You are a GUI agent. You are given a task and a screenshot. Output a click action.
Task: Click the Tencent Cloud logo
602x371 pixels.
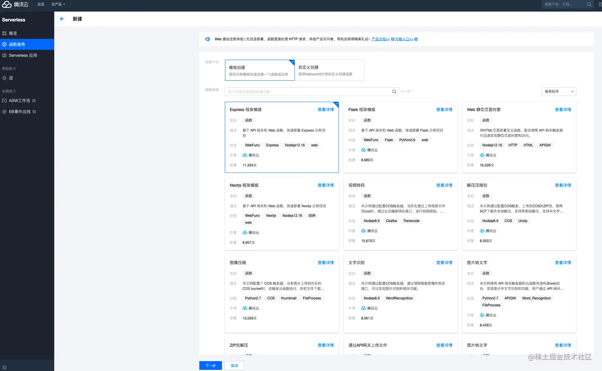[15, 4]
